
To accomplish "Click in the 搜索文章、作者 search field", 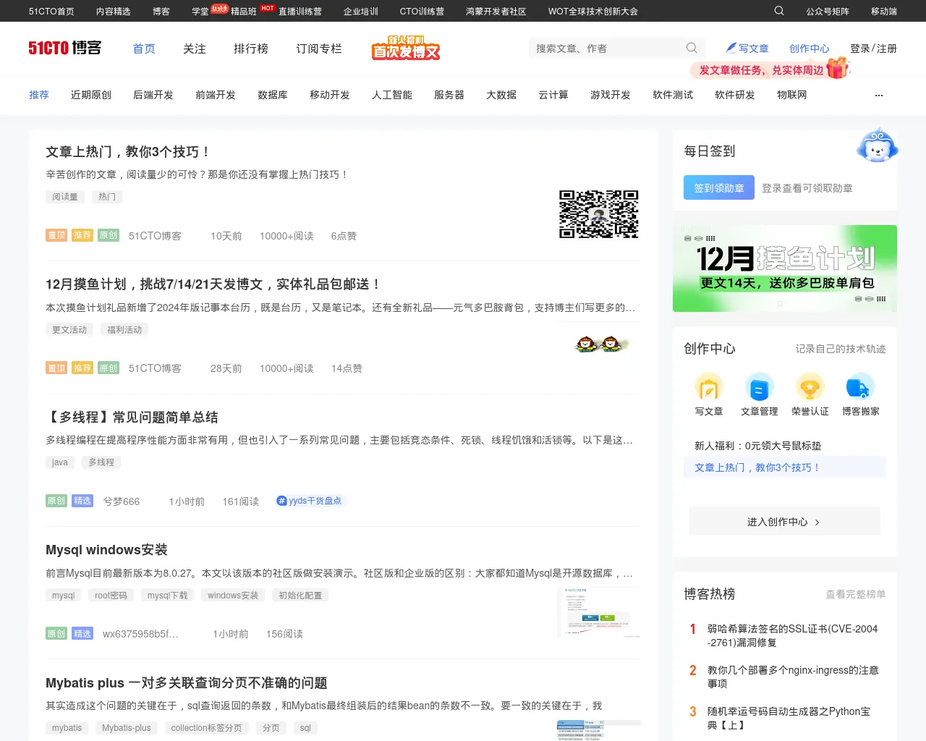I will (x=608, y=48).
